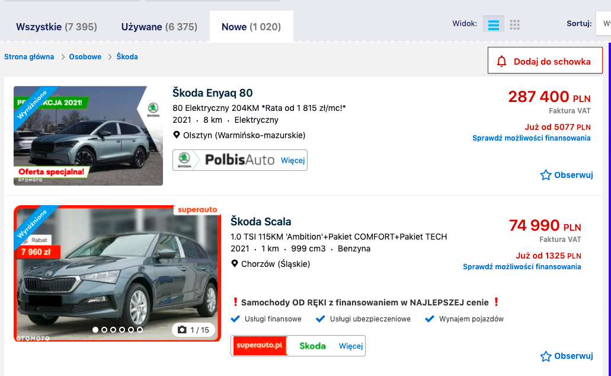Click the Chorzów location pin icon
Image resolution: width=611 pixels, height=376 pixels.
[x=235, y=264]
